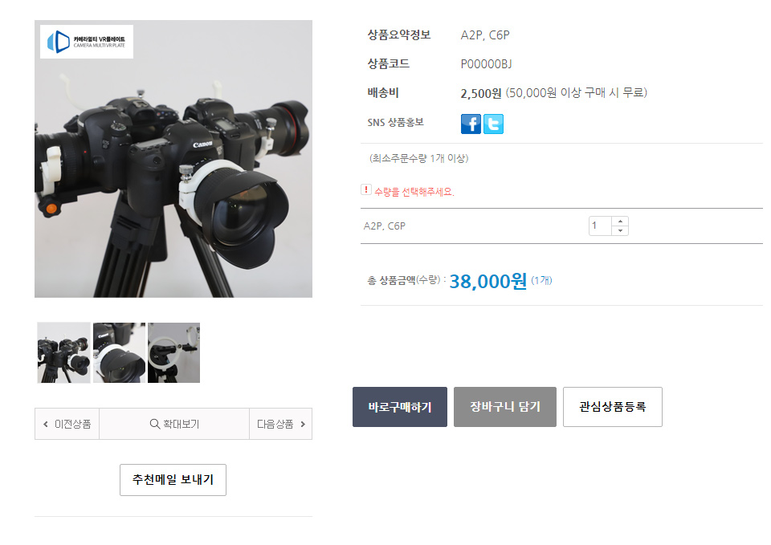This screenshot has width=771, height=545.
Task: Click the 38,000원 total price
Action: (x=487, y=281)
